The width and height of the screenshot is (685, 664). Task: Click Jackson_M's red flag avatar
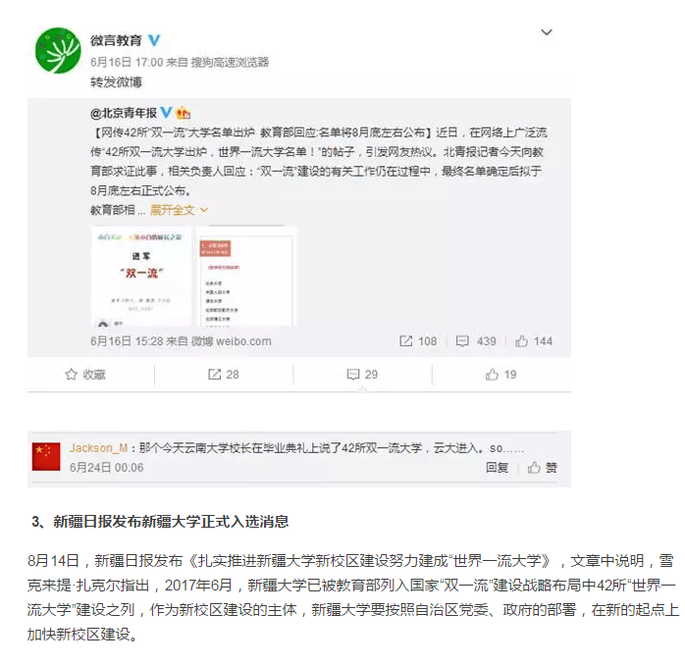[46, 457]
